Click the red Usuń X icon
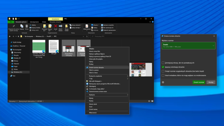Viewport: 224px width, 126px height. coord(55,26)
